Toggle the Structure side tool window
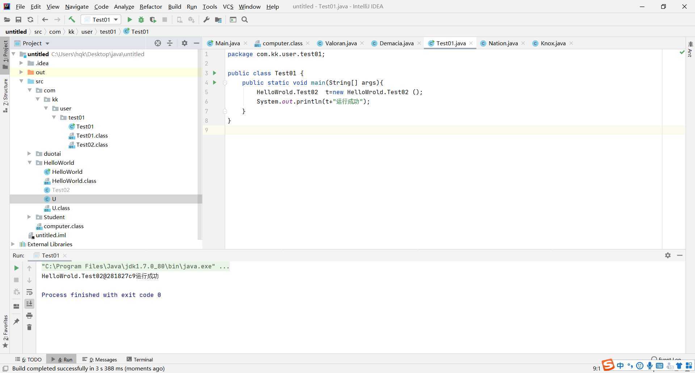The image size is (695, 373). click(5, 96)
